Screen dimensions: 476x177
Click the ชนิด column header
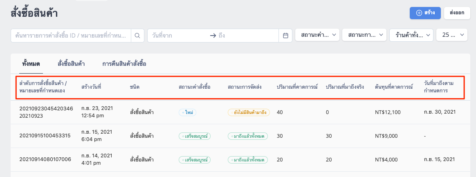[x=135, y=87]
